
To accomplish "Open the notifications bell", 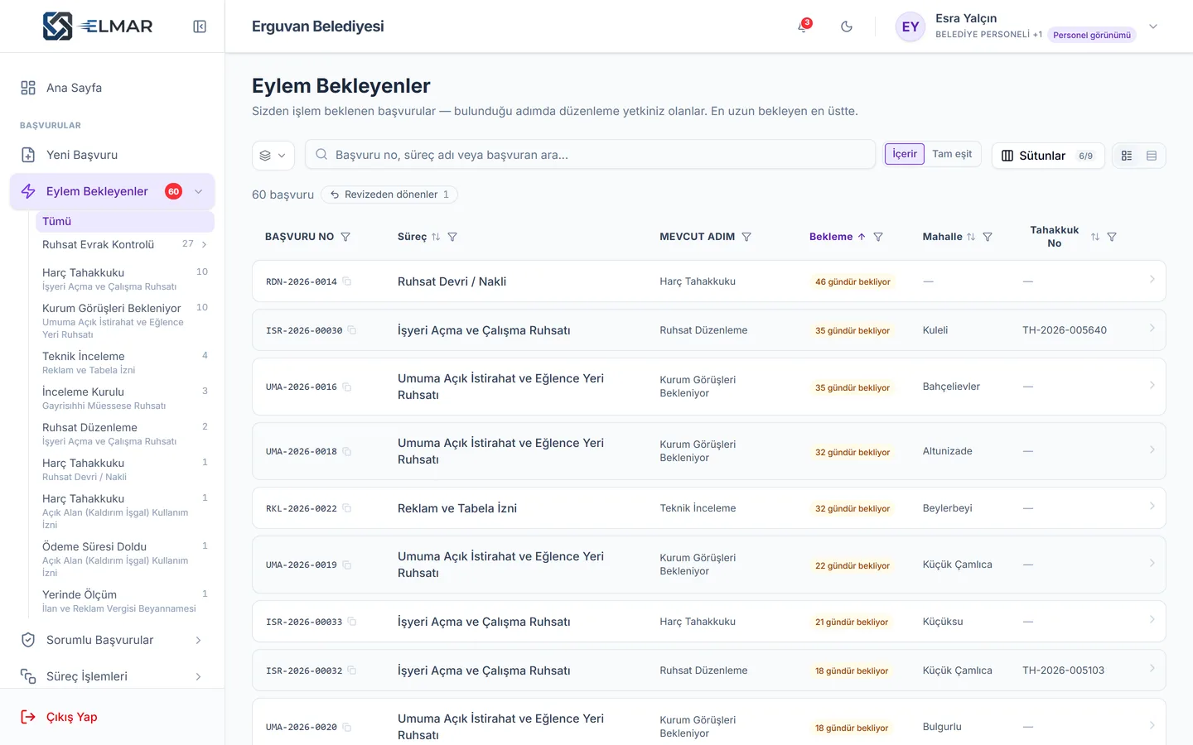I will [x=803, y=26].
